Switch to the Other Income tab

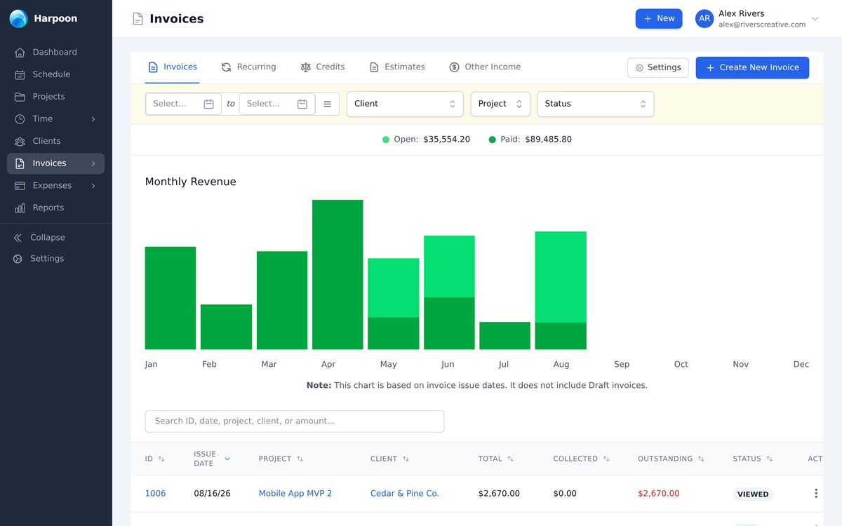coord(485,67)
